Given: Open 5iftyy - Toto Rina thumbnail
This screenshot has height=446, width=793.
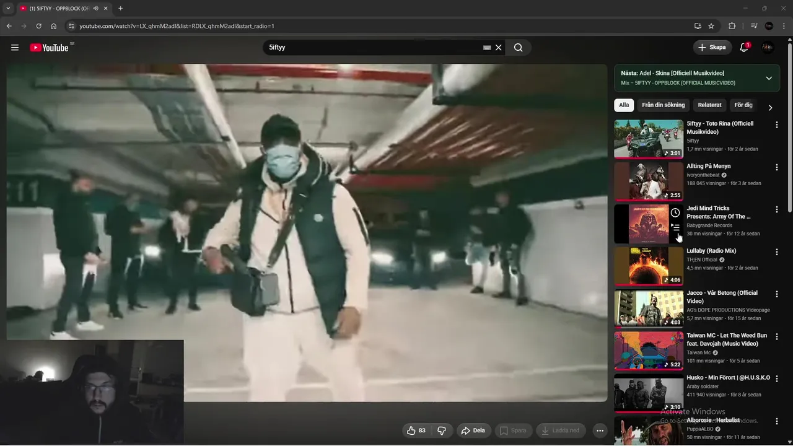Looking at the screenshot, I should (649, 139).
